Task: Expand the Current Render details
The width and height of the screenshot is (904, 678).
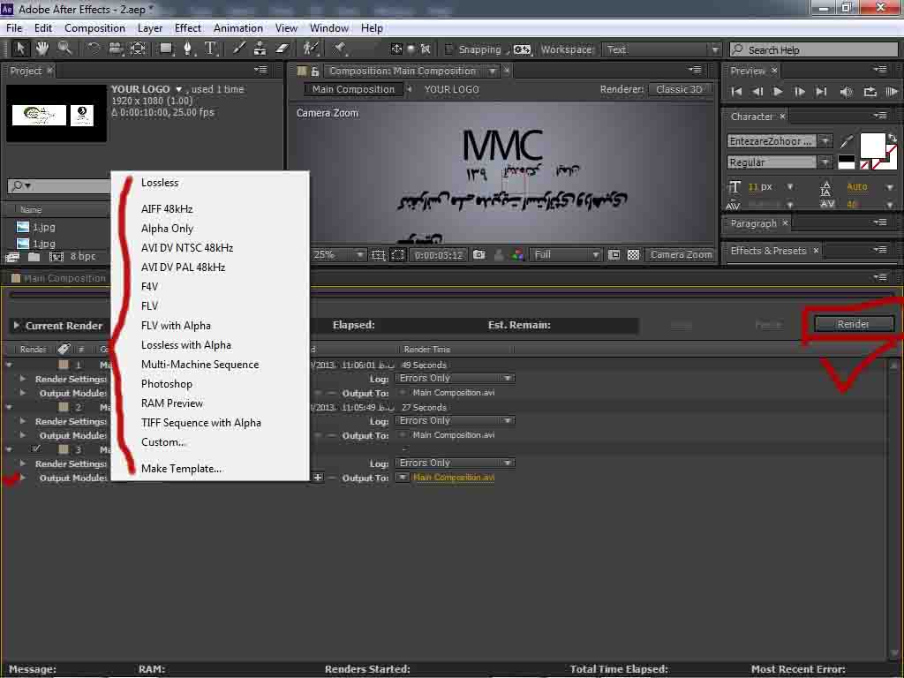Action: pos(16,325)
